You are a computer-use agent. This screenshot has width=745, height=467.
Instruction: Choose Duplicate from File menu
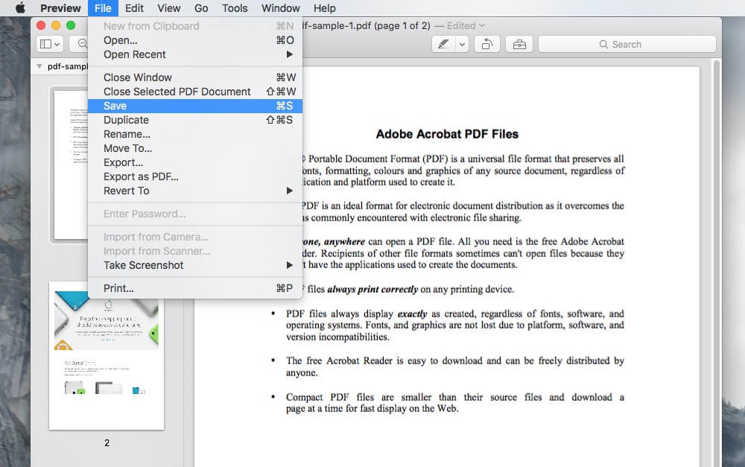click(x=194, y=120)
